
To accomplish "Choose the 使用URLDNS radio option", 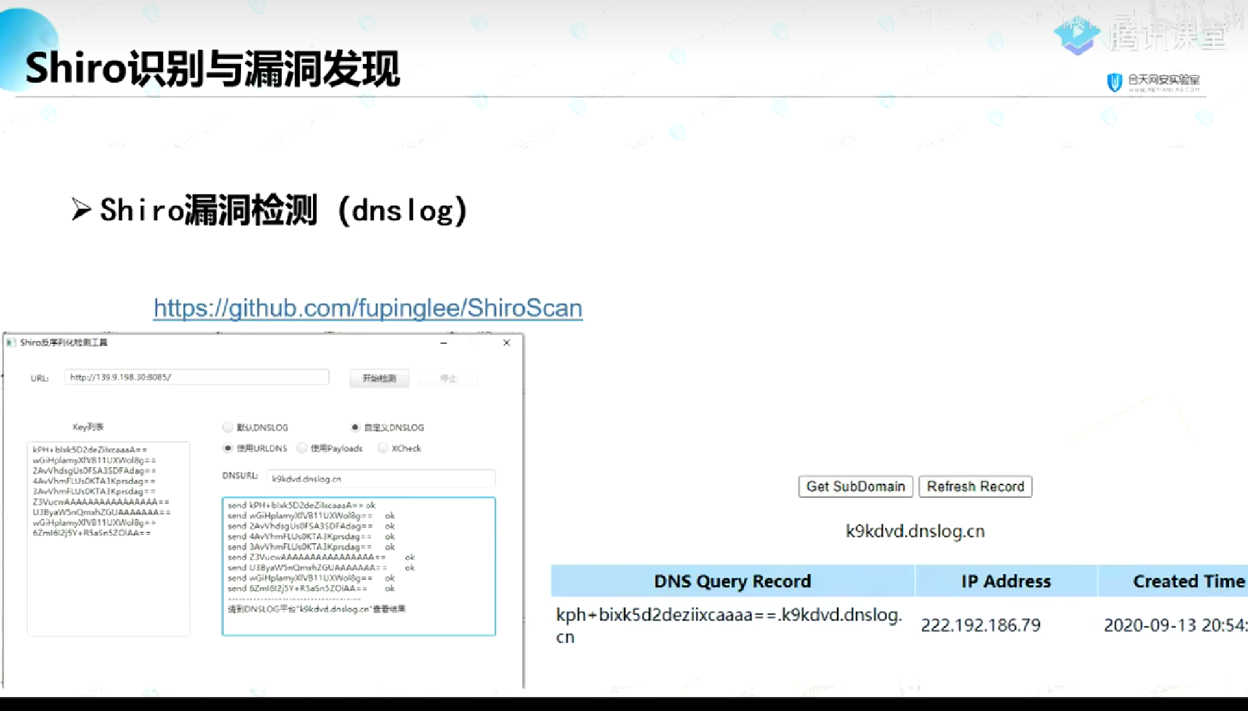I will point(228,448).
